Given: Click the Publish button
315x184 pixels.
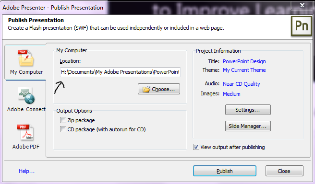Looking at the screenshot, I should pos(225,171).
